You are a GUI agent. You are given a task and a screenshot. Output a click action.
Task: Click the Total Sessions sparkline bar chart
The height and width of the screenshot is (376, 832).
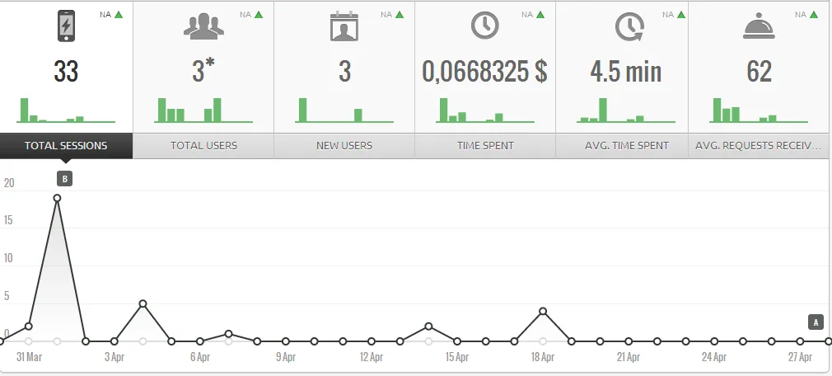click(x=66, y=110)
